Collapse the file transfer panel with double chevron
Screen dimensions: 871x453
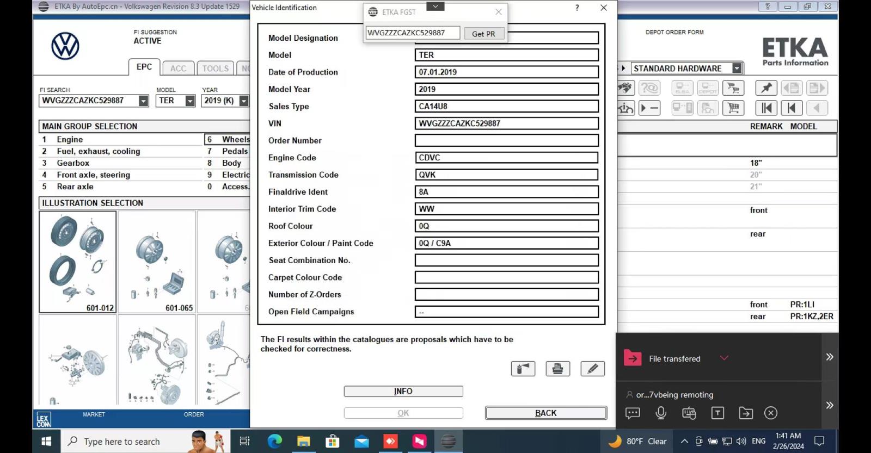pos(830,357)
